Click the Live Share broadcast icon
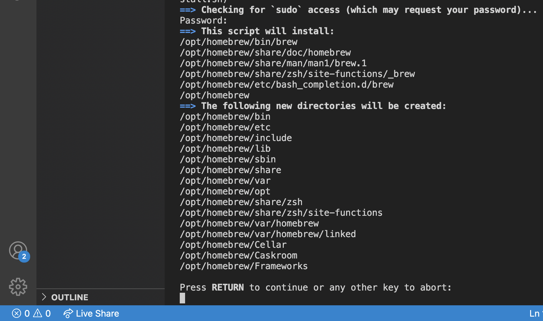This screenshot has height=321, width=543. tap(68, 313)
